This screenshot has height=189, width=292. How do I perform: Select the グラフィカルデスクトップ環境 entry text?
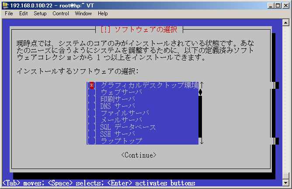[149, 85]
